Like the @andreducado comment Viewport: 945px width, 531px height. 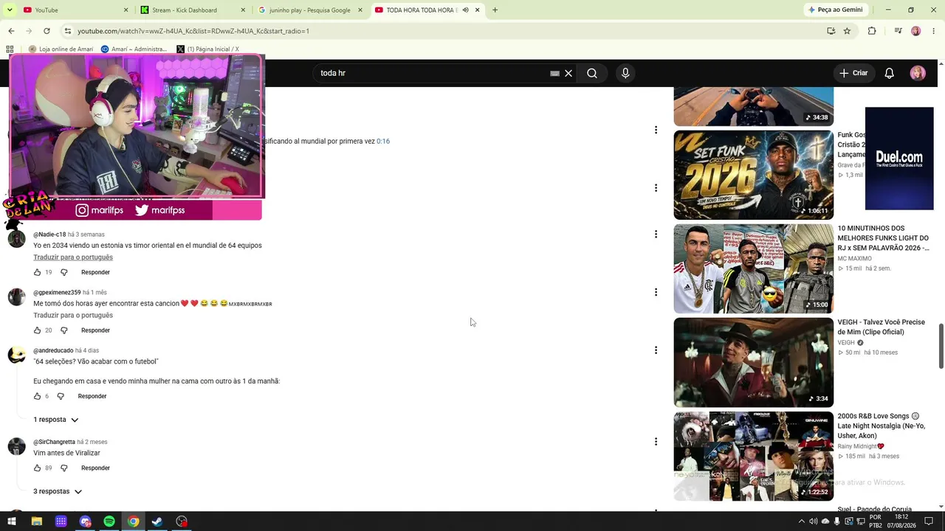38,396
